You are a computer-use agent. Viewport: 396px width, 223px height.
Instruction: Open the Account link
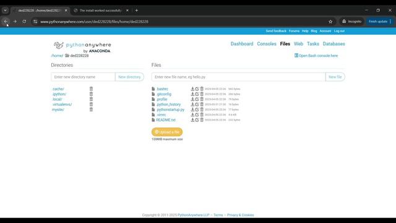(x=325, y=31)
